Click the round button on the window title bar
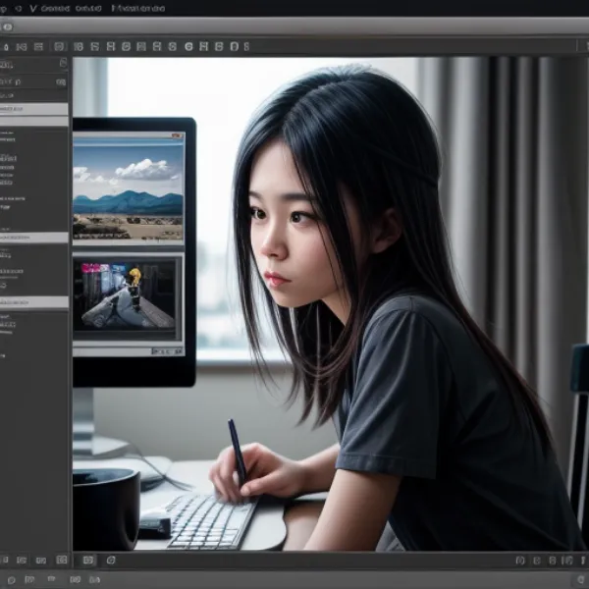This screenshot has width=589, height=589. [x=7, y=27]
